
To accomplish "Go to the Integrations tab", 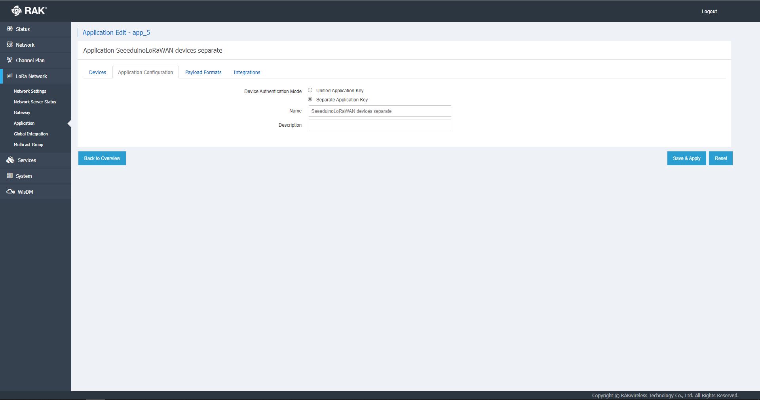I will pos(247,72).
